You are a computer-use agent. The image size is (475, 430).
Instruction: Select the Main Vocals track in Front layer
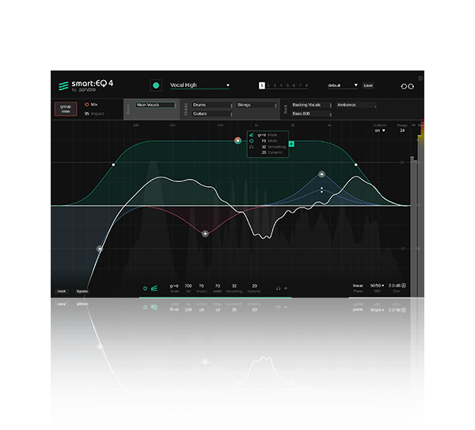pos(155,105)
